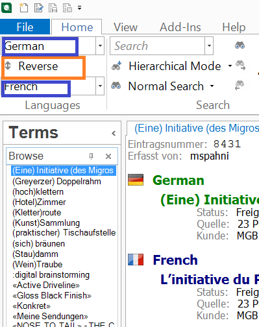Pin the Browse pane with the pushpin icon

[91, 156]
